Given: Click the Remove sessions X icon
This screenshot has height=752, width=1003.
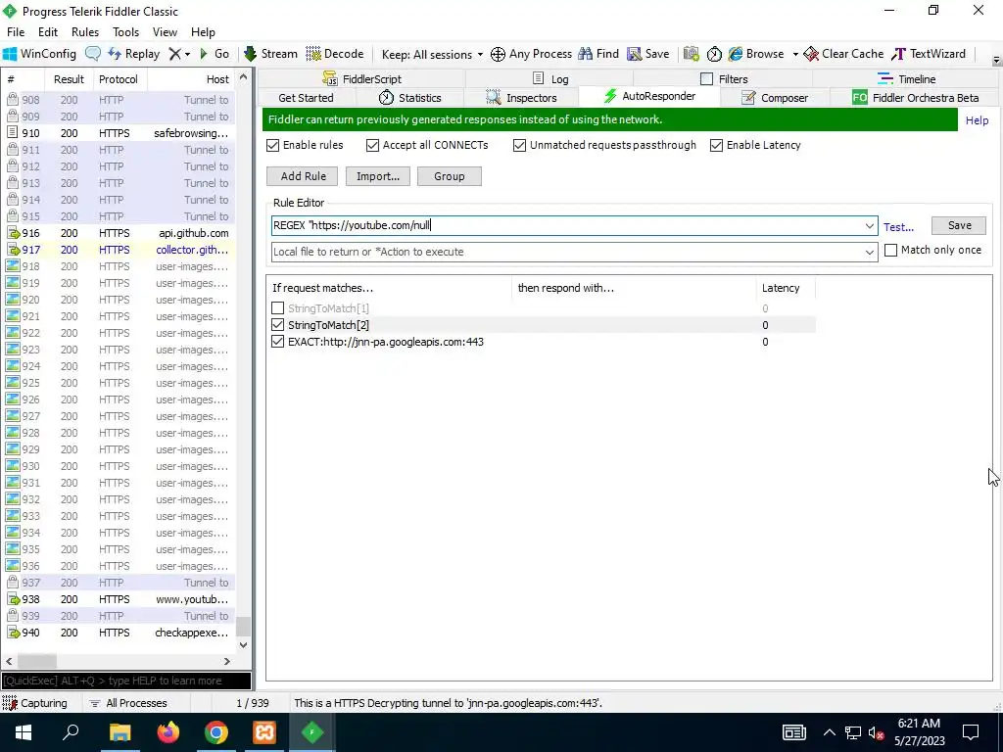Looking at the screenshot, I should point(174,54).
